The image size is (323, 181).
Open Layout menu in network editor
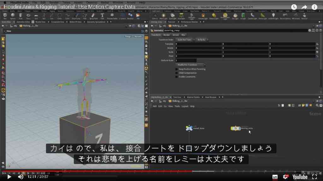185,106
